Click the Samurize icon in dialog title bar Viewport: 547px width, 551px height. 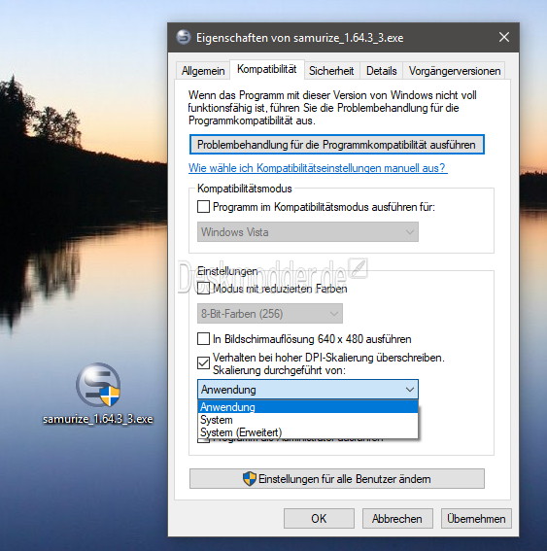(184, 37)
